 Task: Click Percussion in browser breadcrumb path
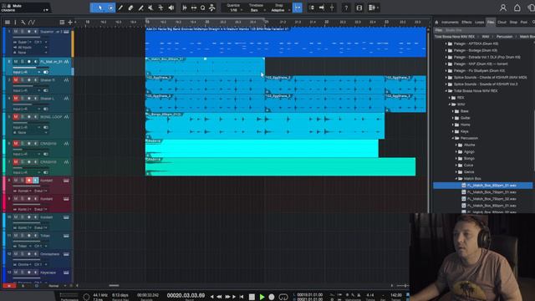point(504,37)
